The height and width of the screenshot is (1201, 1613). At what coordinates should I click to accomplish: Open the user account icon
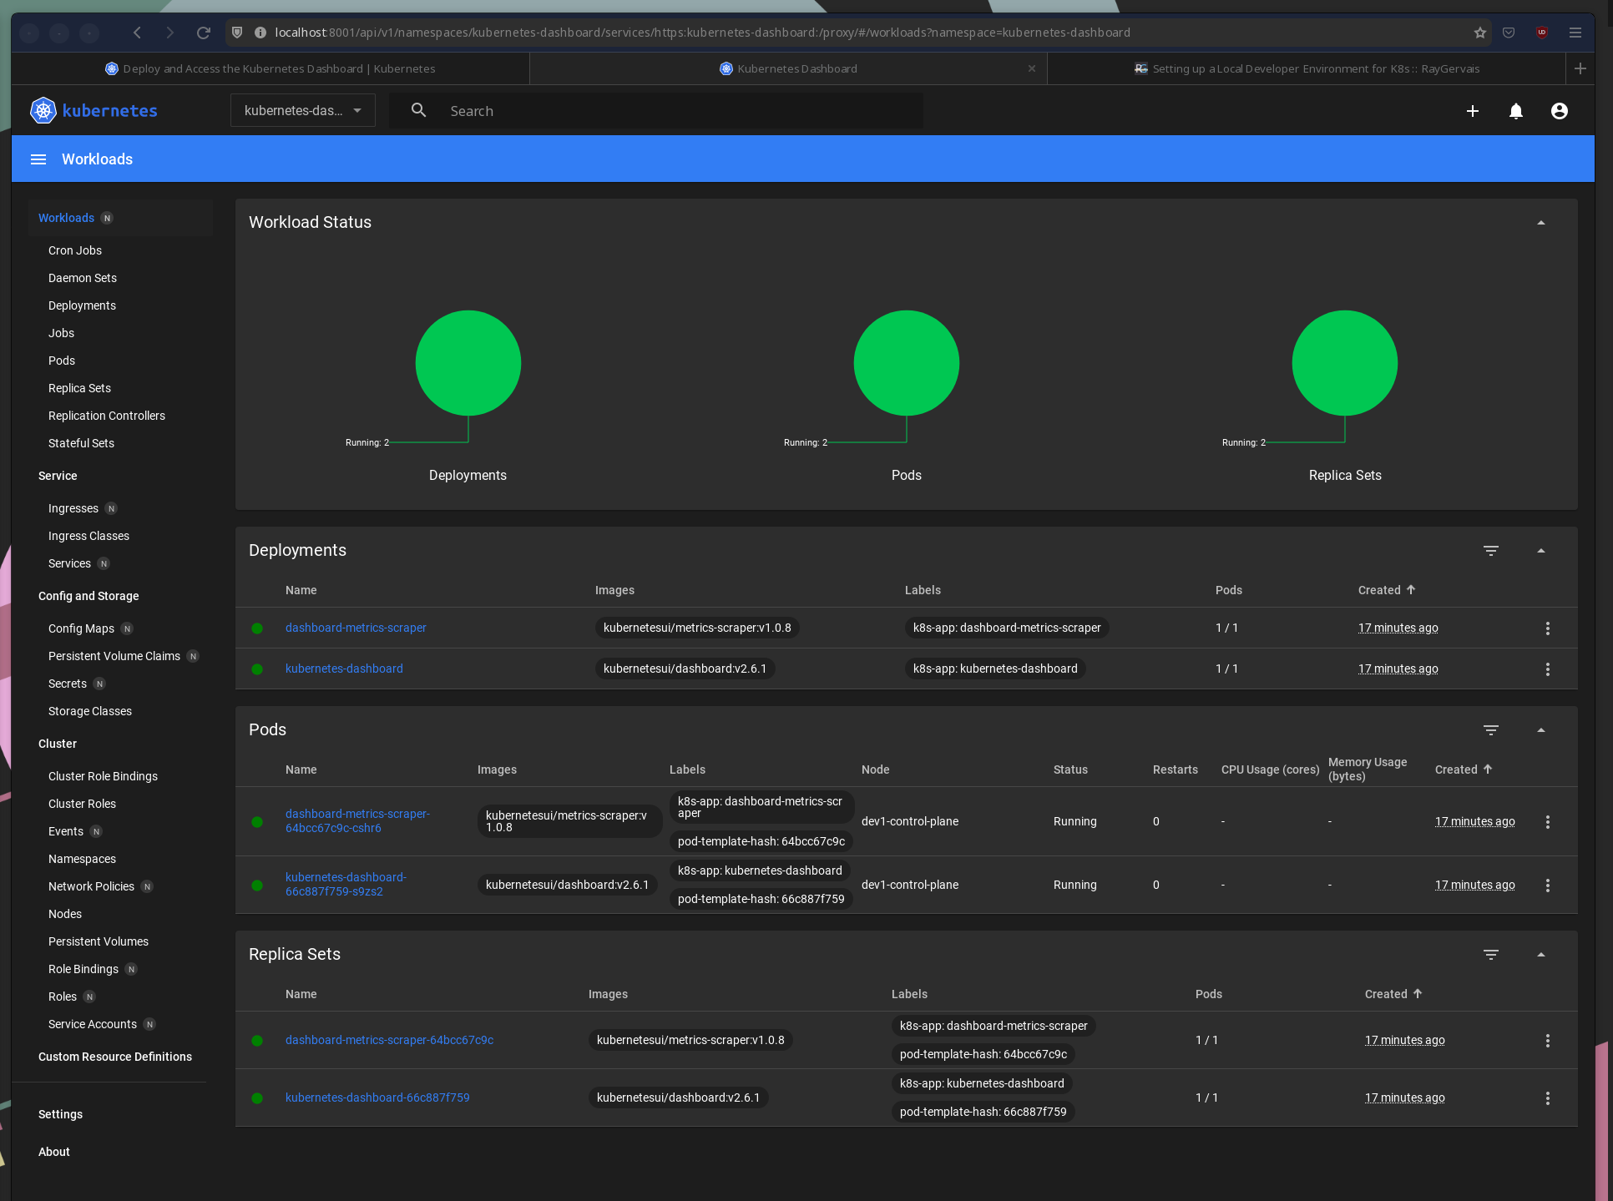1560,111
